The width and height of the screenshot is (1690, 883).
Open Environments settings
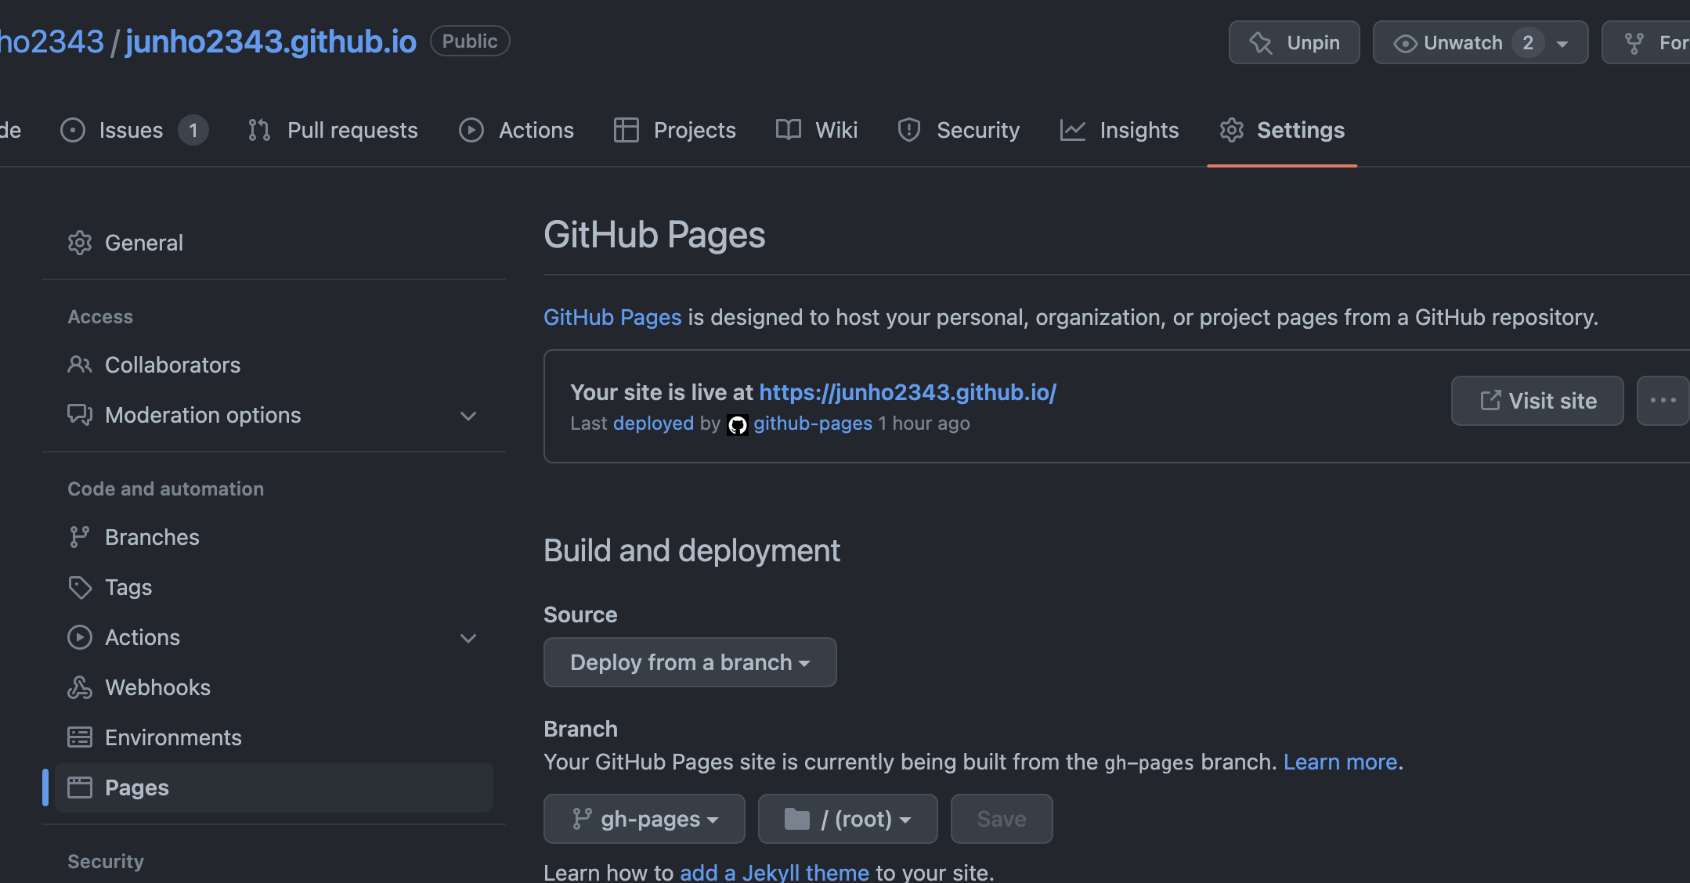click(x=273, y=737)
